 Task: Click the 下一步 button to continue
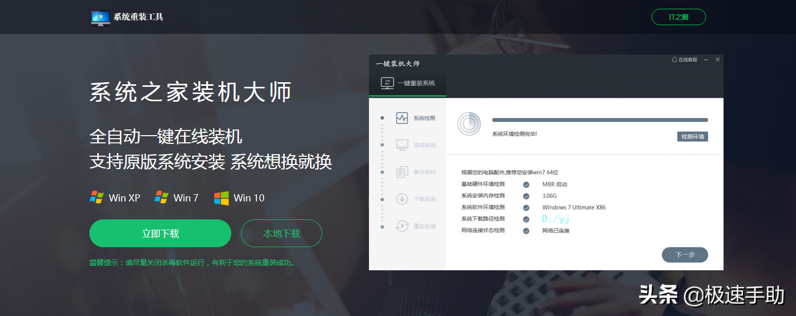(684, 254)
